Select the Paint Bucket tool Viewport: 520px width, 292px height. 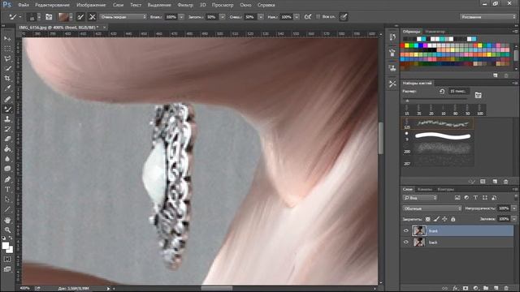tap(7, 149)
